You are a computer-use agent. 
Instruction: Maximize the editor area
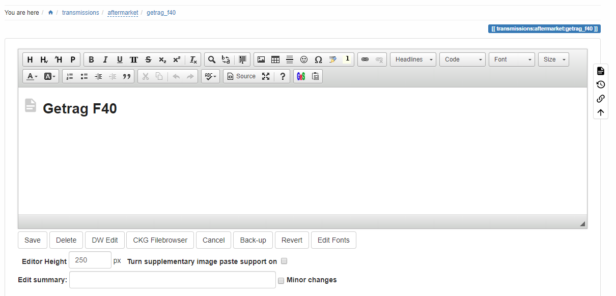coord(266,76)
